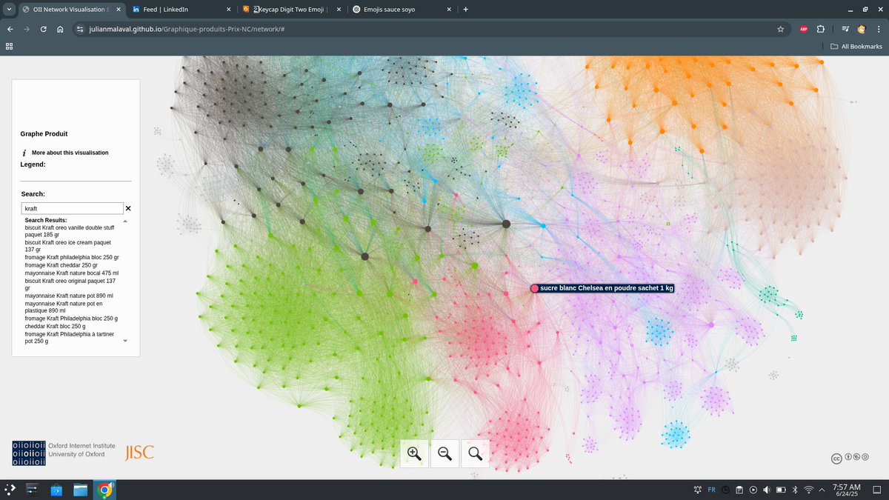Select result biscuit Kraft oreo original paquet
Image resolution: width=889 pixels, height=500 pixels.
point(70,284)
